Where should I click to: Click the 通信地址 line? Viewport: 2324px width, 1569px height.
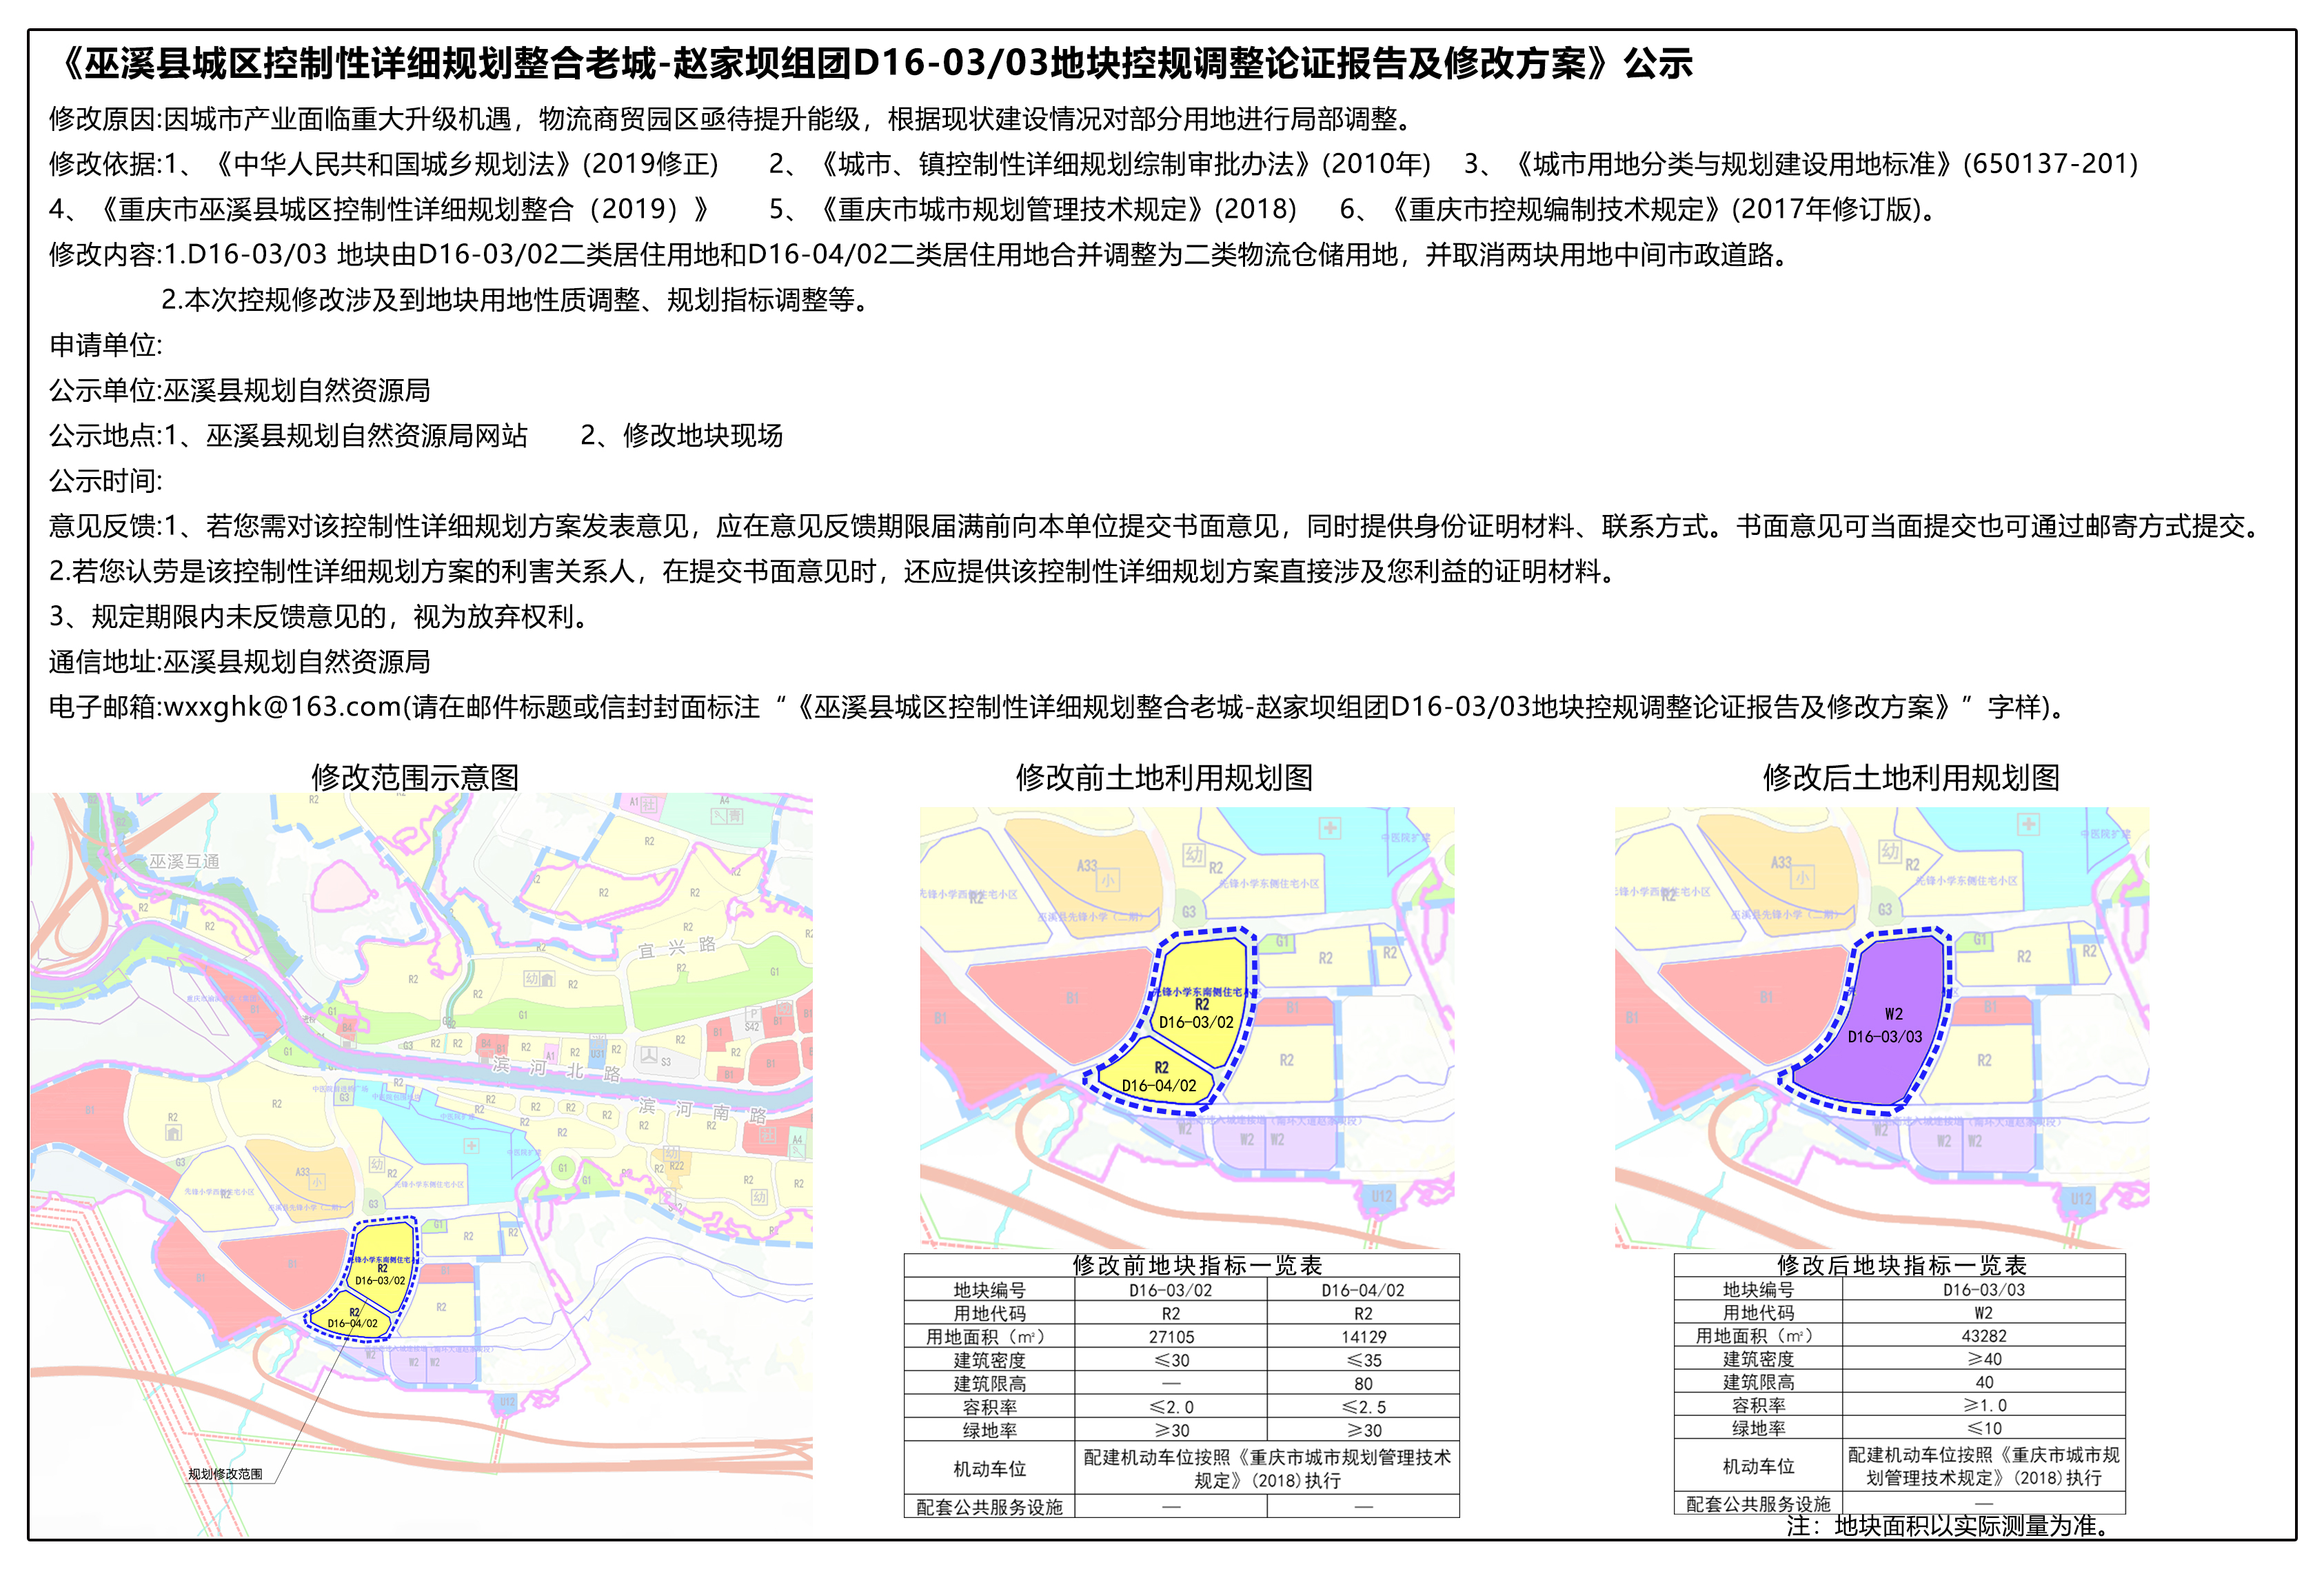click(240, 662)
